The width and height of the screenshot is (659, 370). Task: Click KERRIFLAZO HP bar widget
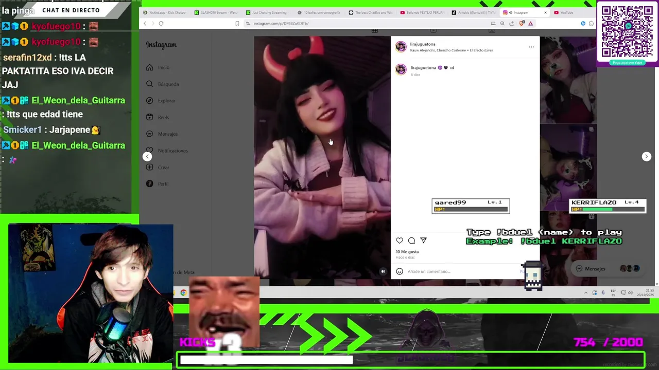[608, 206]
